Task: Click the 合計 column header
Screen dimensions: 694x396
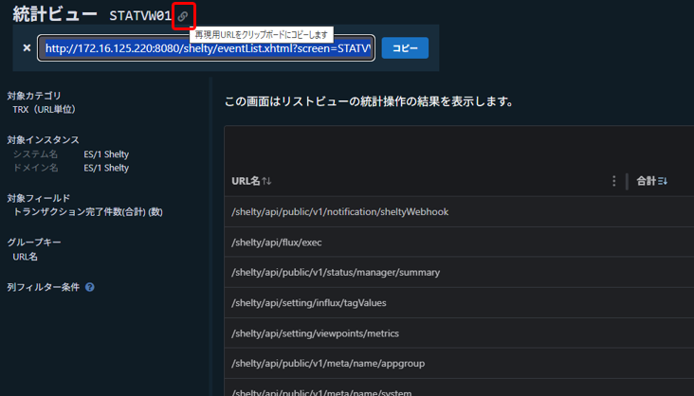Action: pos(646,181)
